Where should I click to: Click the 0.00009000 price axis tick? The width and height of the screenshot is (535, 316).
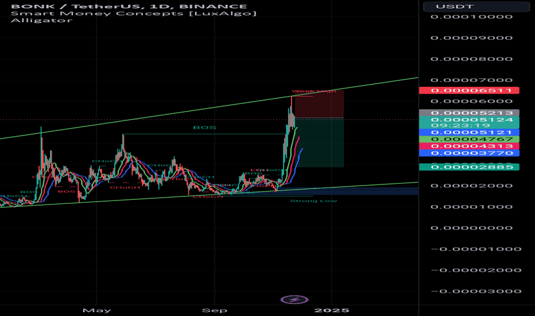471,38
